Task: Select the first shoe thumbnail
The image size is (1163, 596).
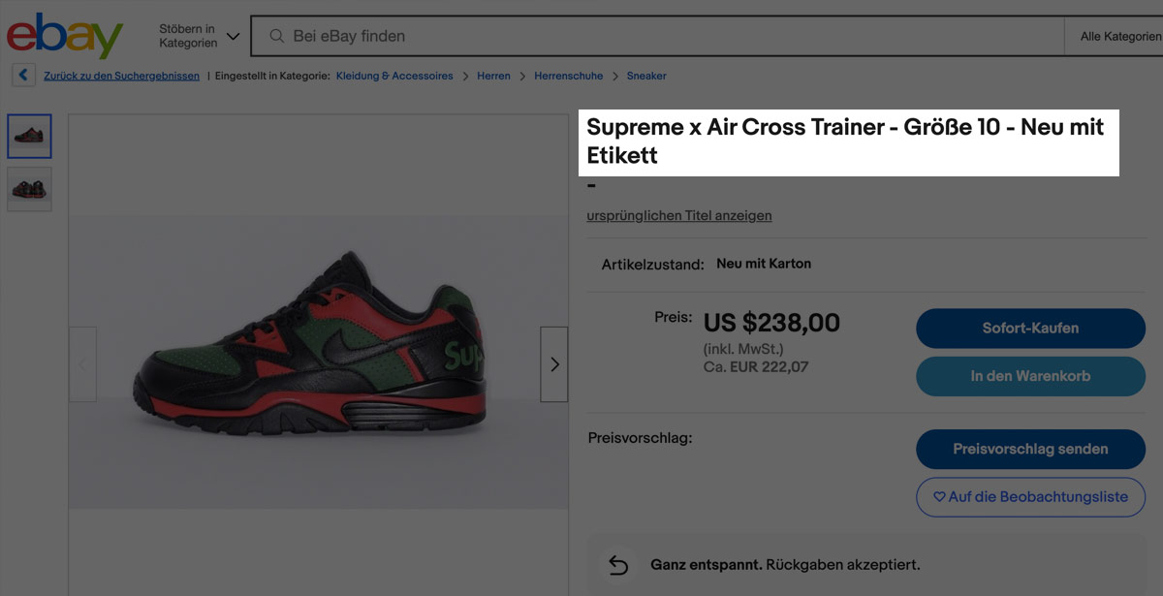Action: [x=30, y=137]
